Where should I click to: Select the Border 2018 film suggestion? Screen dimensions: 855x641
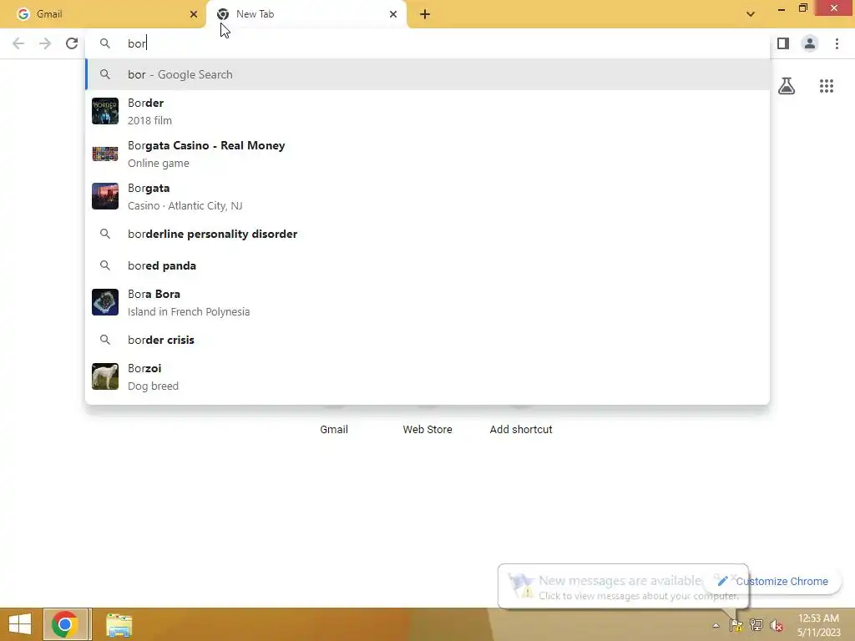(428, 111)
